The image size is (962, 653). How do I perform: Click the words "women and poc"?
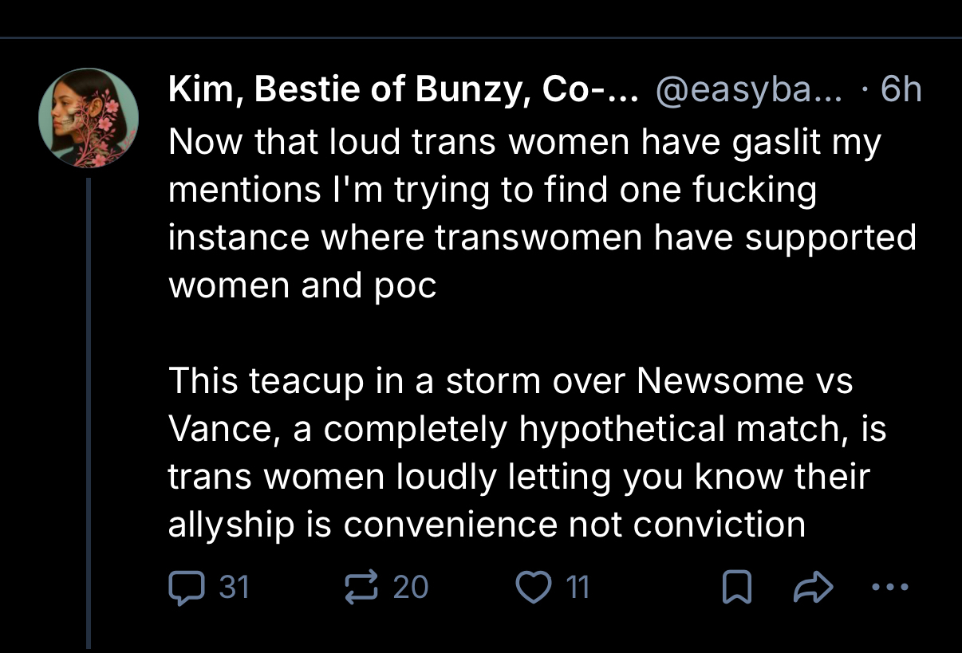303,285
